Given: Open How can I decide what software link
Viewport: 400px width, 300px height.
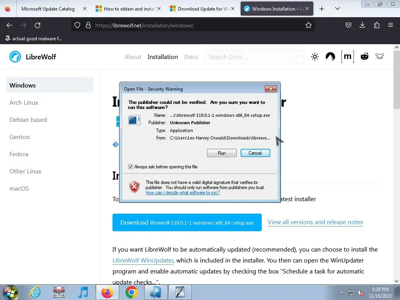Looking at the screenshot, I should (x=182, y=193).
